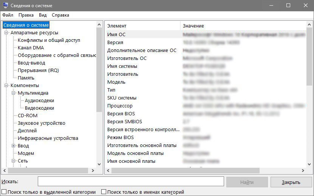The image size is (314, 196).
Task: Select the Режим BIOS row
Action: [206, 138]
